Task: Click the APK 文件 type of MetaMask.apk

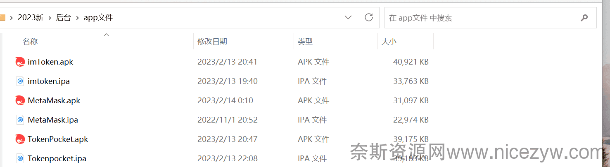Action: coord(313,101)
